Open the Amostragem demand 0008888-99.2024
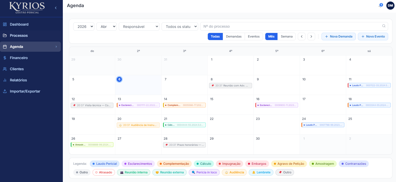Viewport: 396px width, 182px height. [x=92, y=145]
